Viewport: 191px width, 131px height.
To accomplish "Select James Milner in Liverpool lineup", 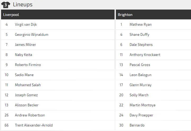I will pos(25,45).
